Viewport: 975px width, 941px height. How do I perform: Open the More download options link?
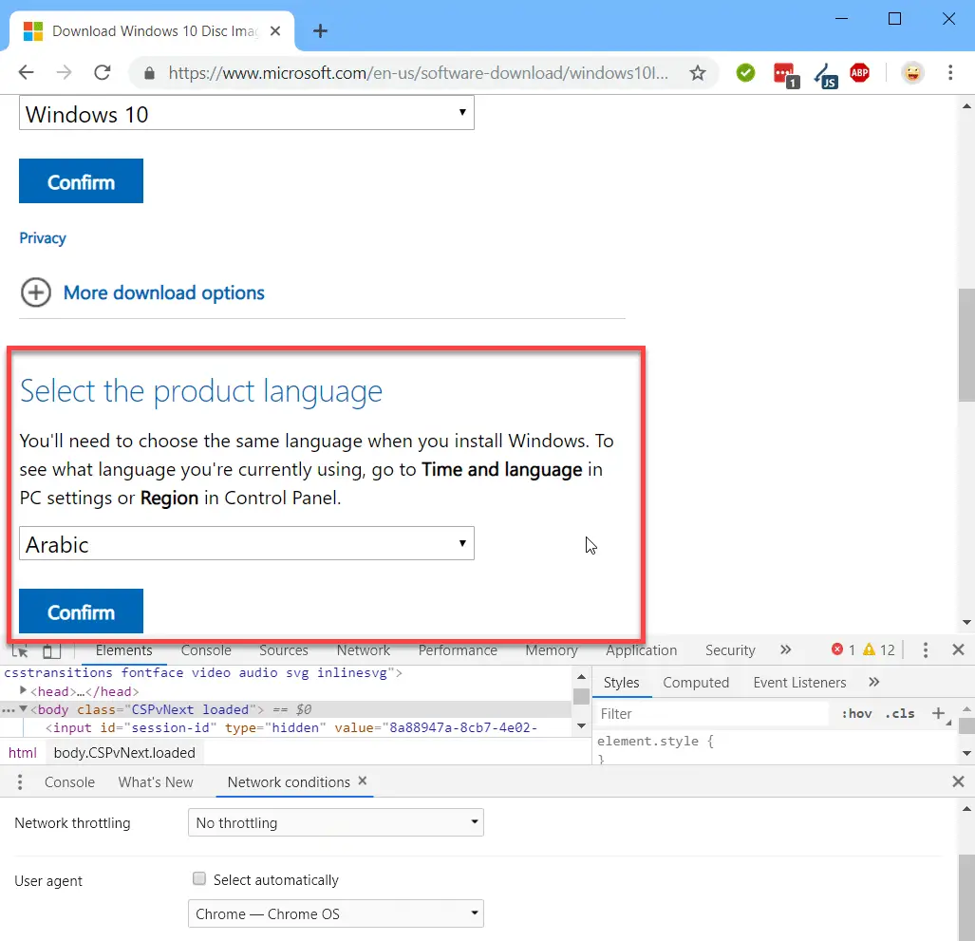click(164, 293)
